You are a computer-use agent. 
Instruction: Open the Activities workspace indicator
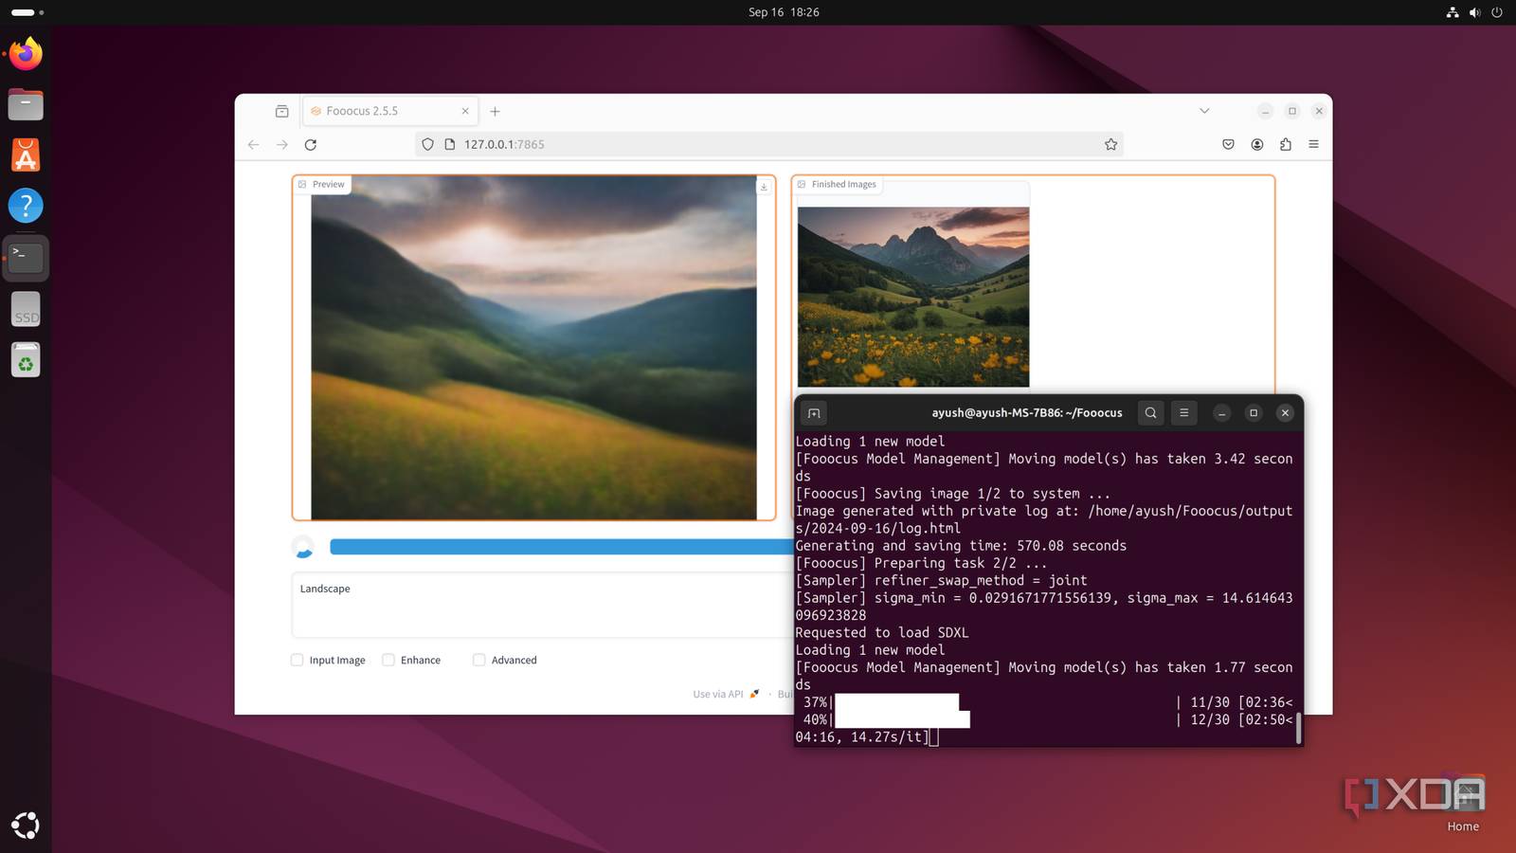point(27,12)
